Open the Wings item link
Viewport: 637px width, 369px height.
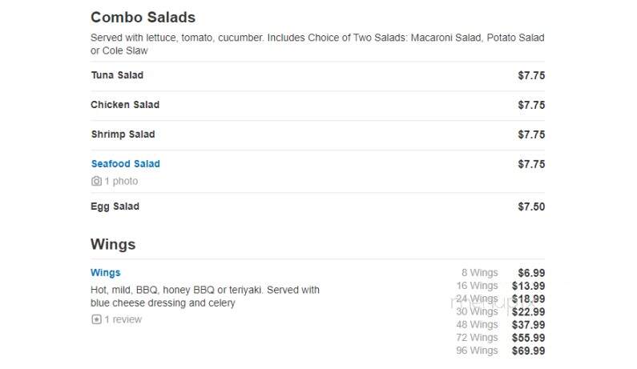pos(106,272)
